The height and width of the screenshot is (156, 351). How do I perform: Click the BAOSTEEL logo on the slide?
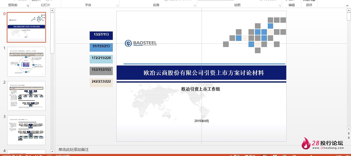pos(141,43)
